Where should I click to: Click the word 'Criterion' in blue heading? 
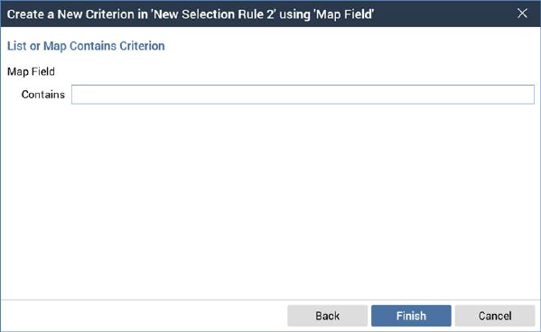pos(142,46)
